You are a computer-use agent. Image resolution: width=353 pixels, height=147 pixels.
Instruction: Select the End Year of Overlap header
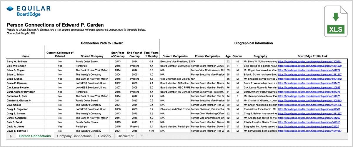click(x=134, y=54)
